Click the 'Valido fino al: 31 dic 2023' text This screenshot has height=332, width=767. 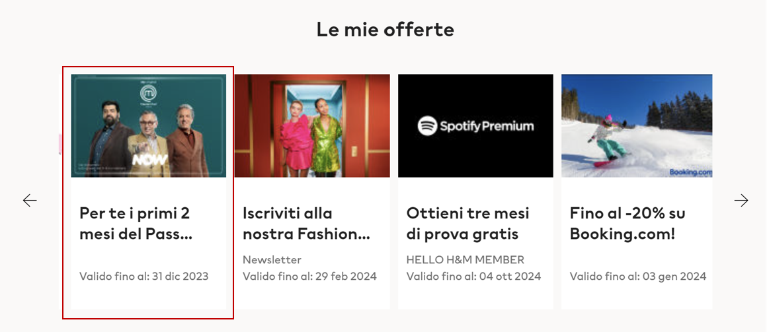pos(143,276)
